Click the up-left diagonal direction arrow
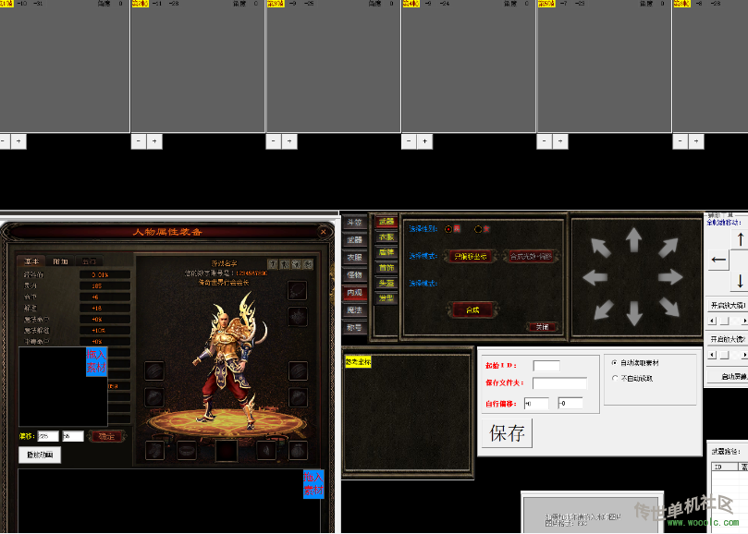Image resolution: width=748 pixels, height=534 pixels. (x=601, y=248)
